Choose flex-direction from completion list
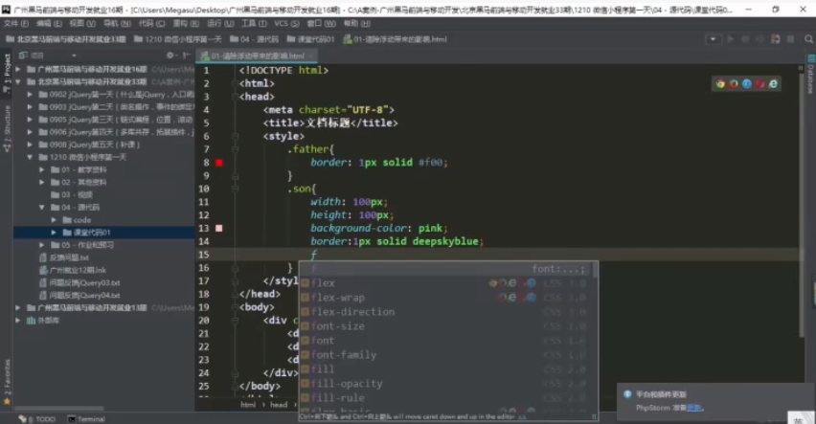This screenshot has width=816, height=424. [x=447, y=312]
